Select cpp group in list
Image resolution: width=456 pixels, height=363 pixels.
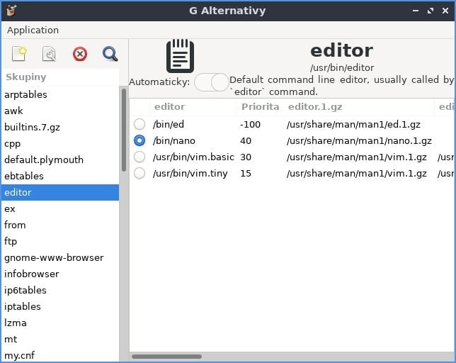[60, 143]
